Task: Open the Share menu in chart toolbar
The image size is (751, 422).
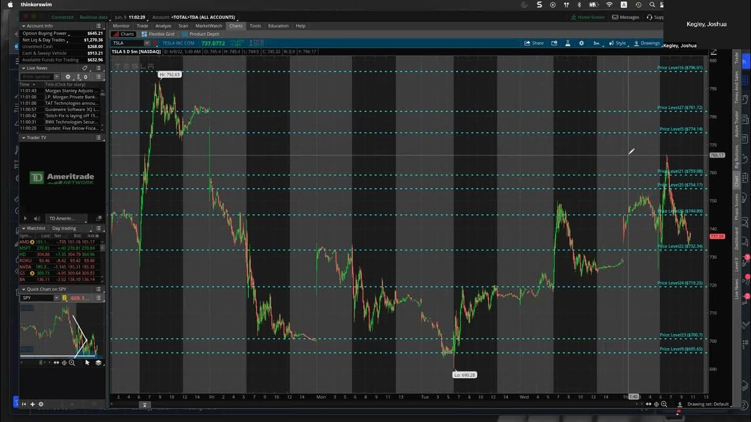Action: (534, 43)
